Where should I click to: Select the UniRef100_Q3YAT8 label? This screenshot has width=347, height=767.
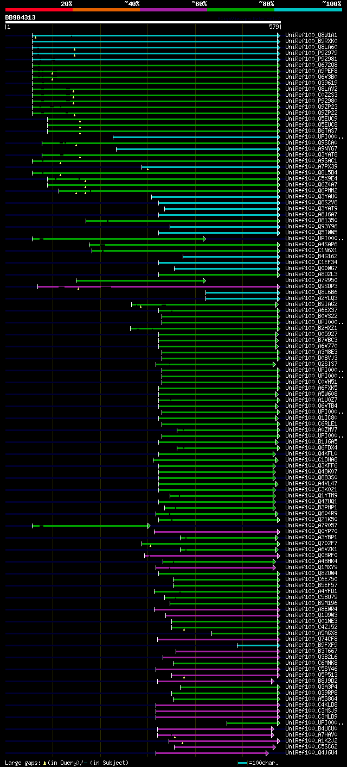click(x=311, y=155)
